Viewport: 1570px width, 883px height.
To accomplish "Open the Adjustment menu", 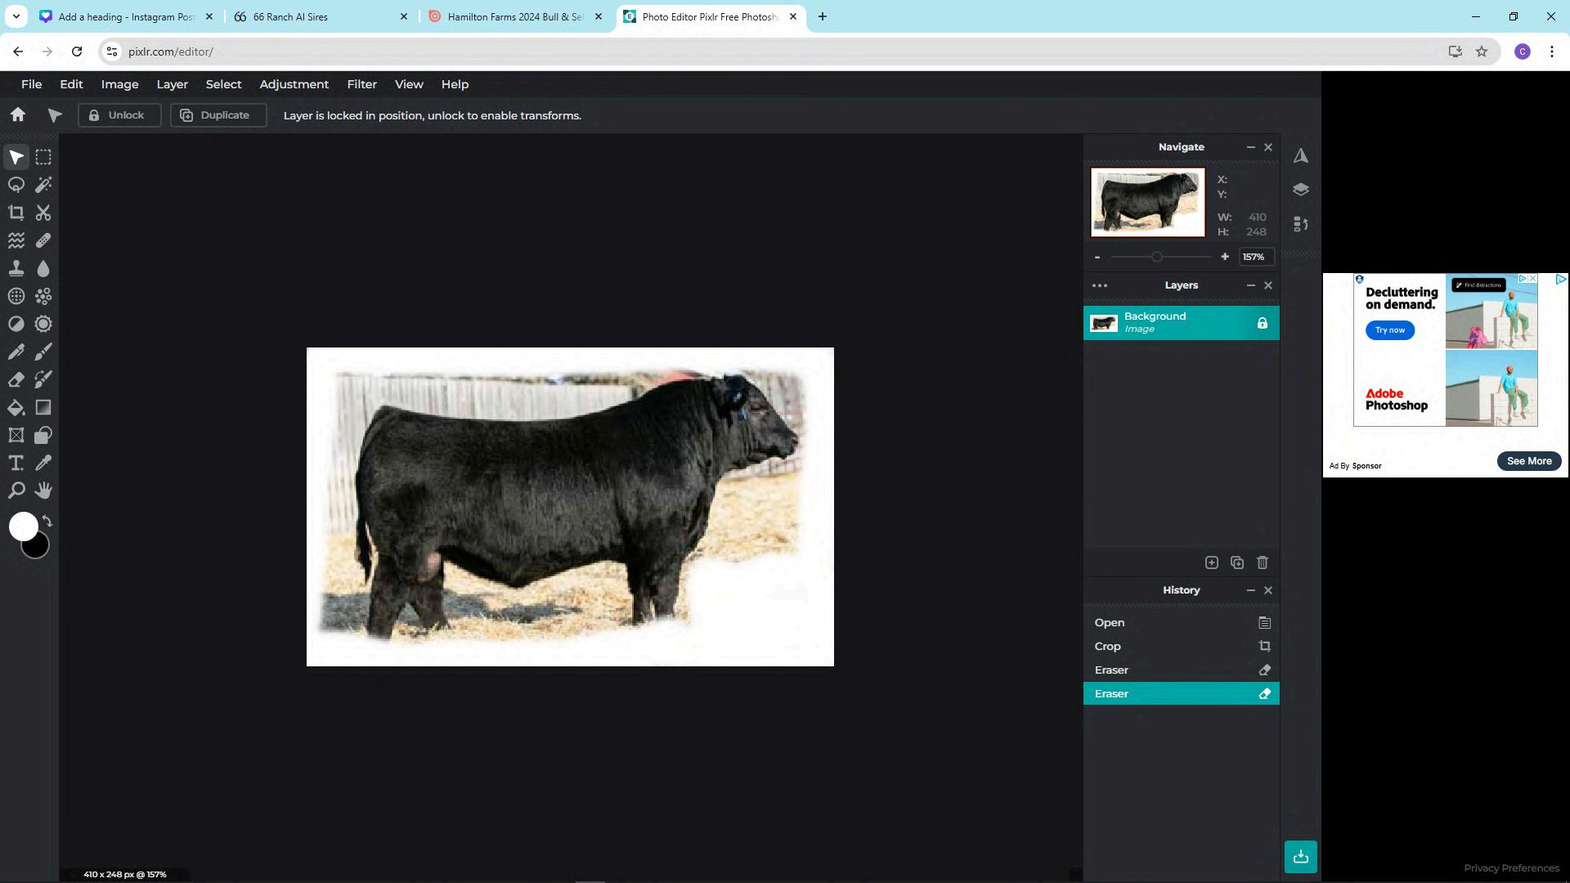I will (x=294, y=84).
